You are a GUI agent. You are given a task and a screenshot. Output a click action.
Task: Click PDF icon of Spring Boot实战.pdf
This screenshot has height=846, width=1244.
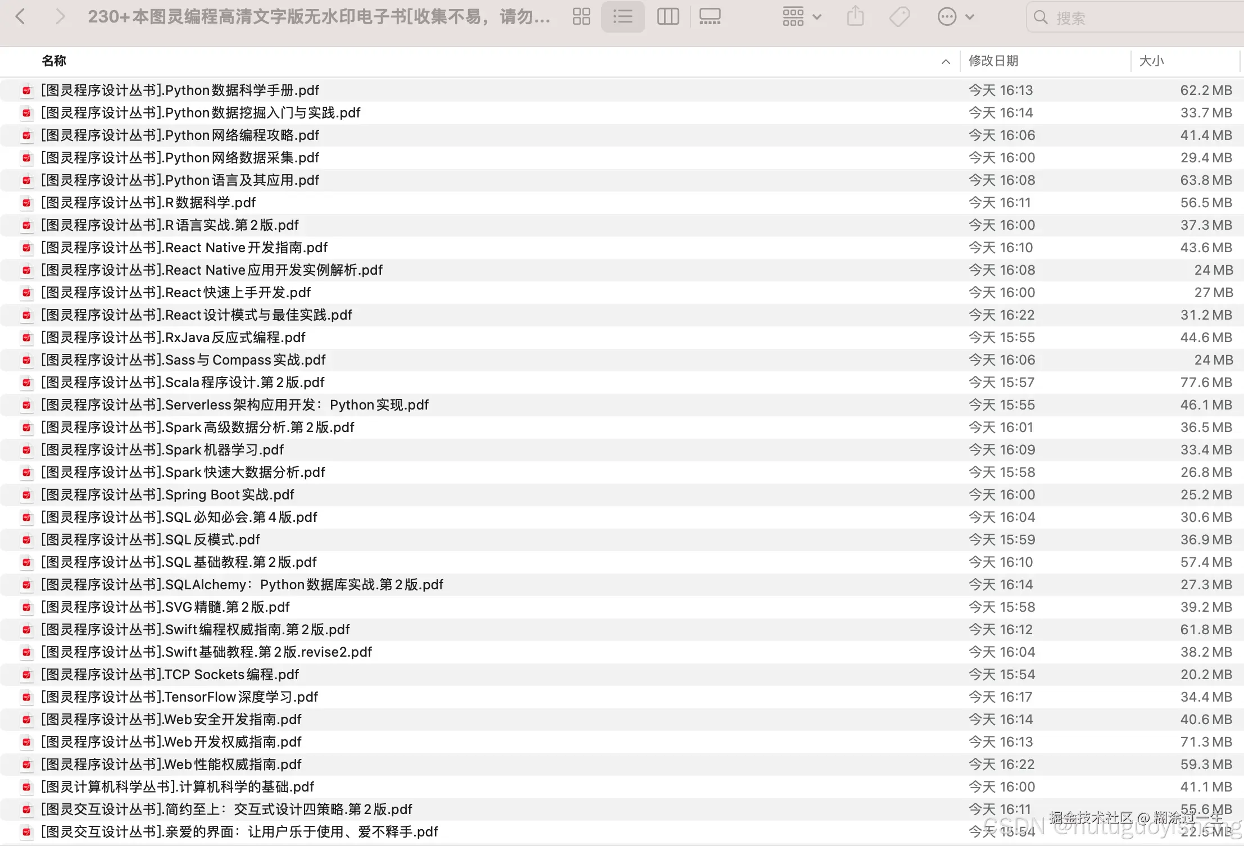(x=26, y=495)
